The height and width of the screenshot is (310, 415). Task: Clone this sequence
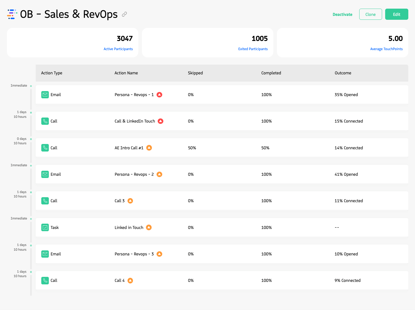370,14
